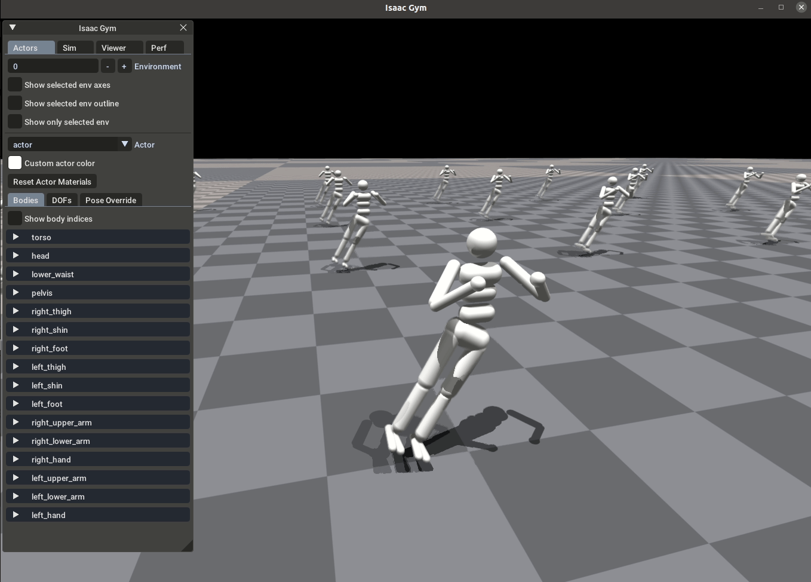Increase environment index with plus button
811x582 pixels.
point(124,66)
